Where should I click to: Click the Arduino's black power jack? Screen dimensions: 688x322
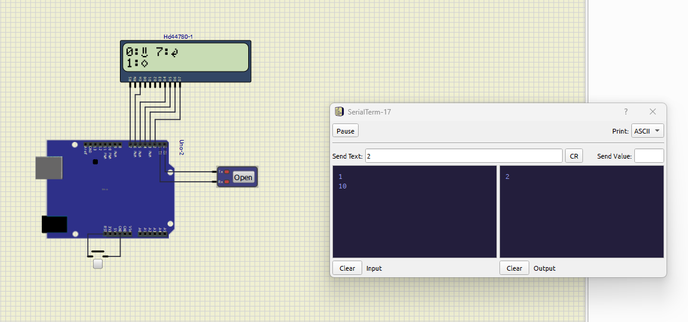click(x=54, y=224)
